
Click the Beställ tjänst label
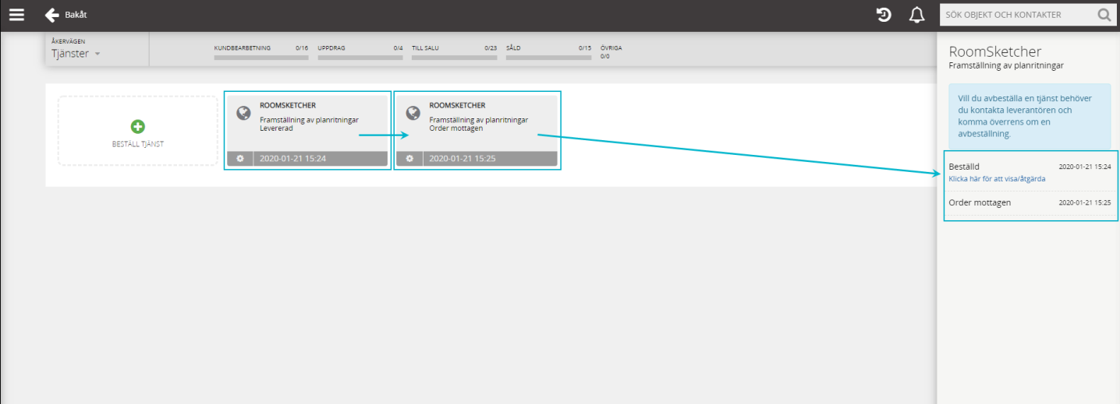pos(138,144)
